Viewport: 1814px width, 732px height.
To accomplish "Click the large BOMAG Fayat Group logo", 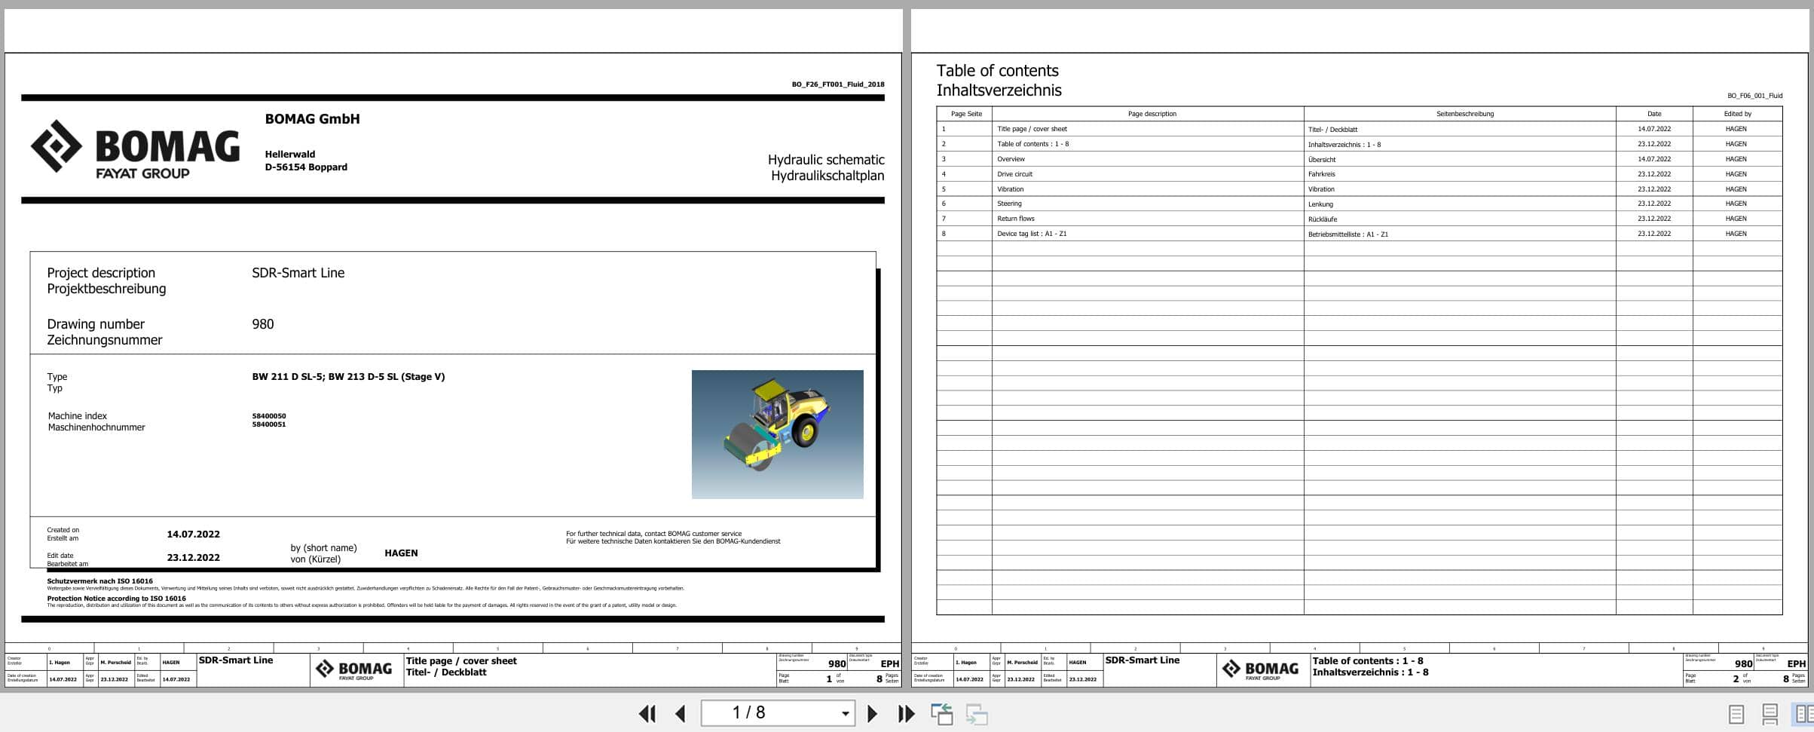I will pos(135,149).
